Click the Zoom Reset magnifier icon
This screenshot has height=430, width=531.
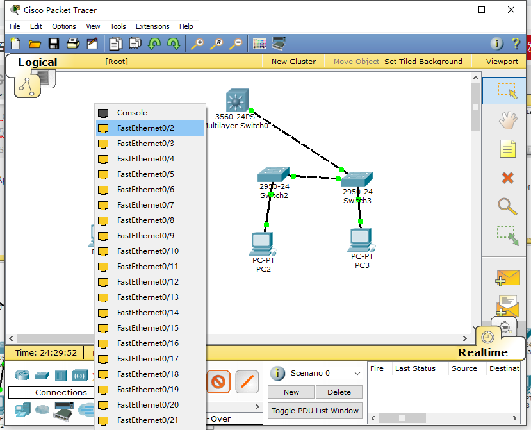[x=216, y=44]
